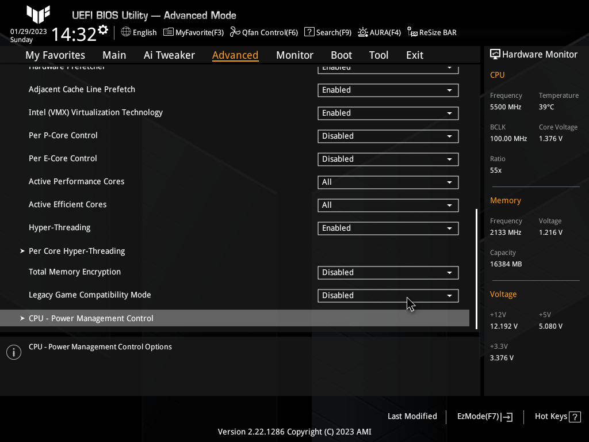Open the Search(F9) question icon

(309, 32)
